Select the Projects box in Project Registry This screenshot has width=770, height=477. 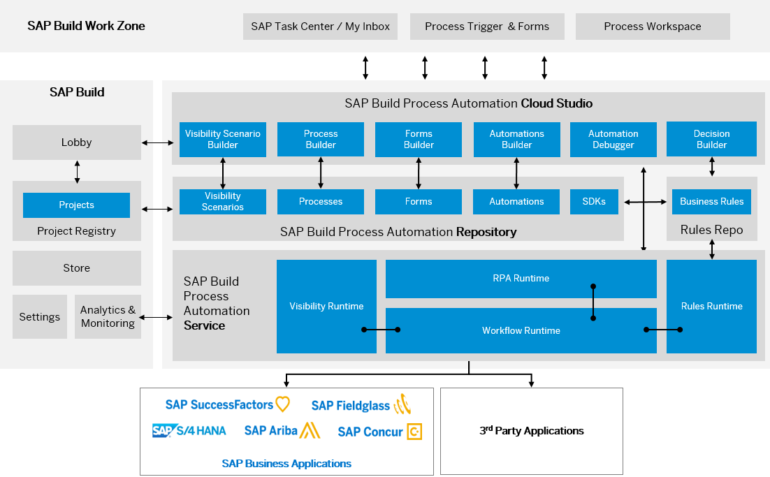(x=77, y=205)
